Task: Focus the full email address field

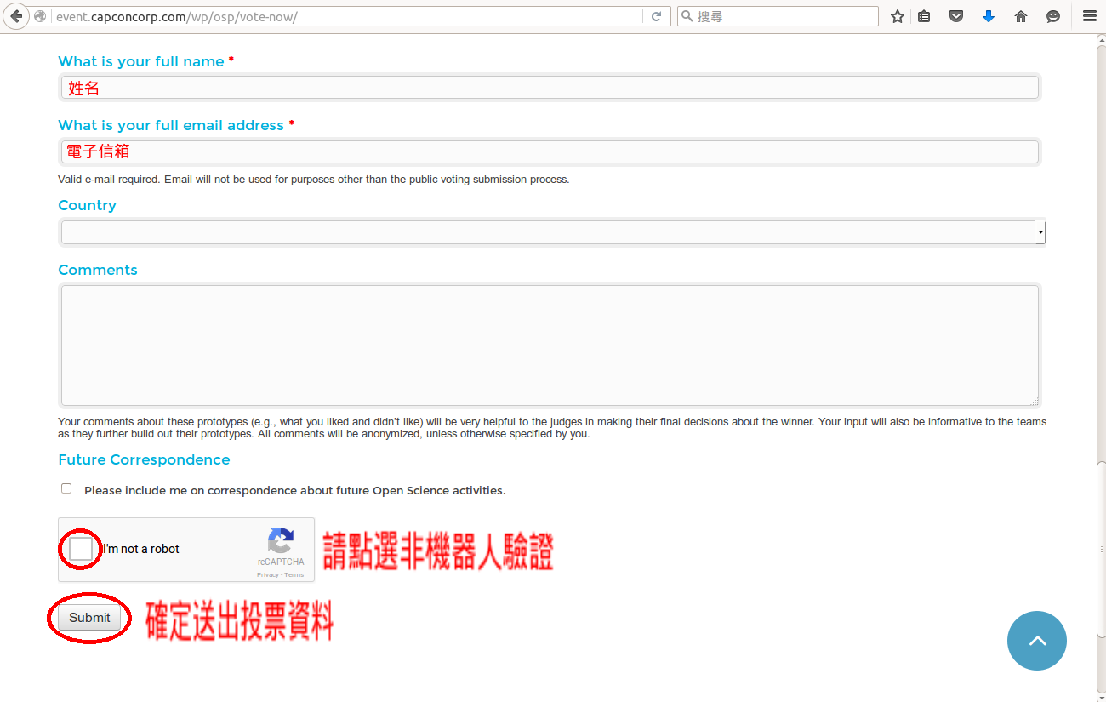Action: coord(550,151)
